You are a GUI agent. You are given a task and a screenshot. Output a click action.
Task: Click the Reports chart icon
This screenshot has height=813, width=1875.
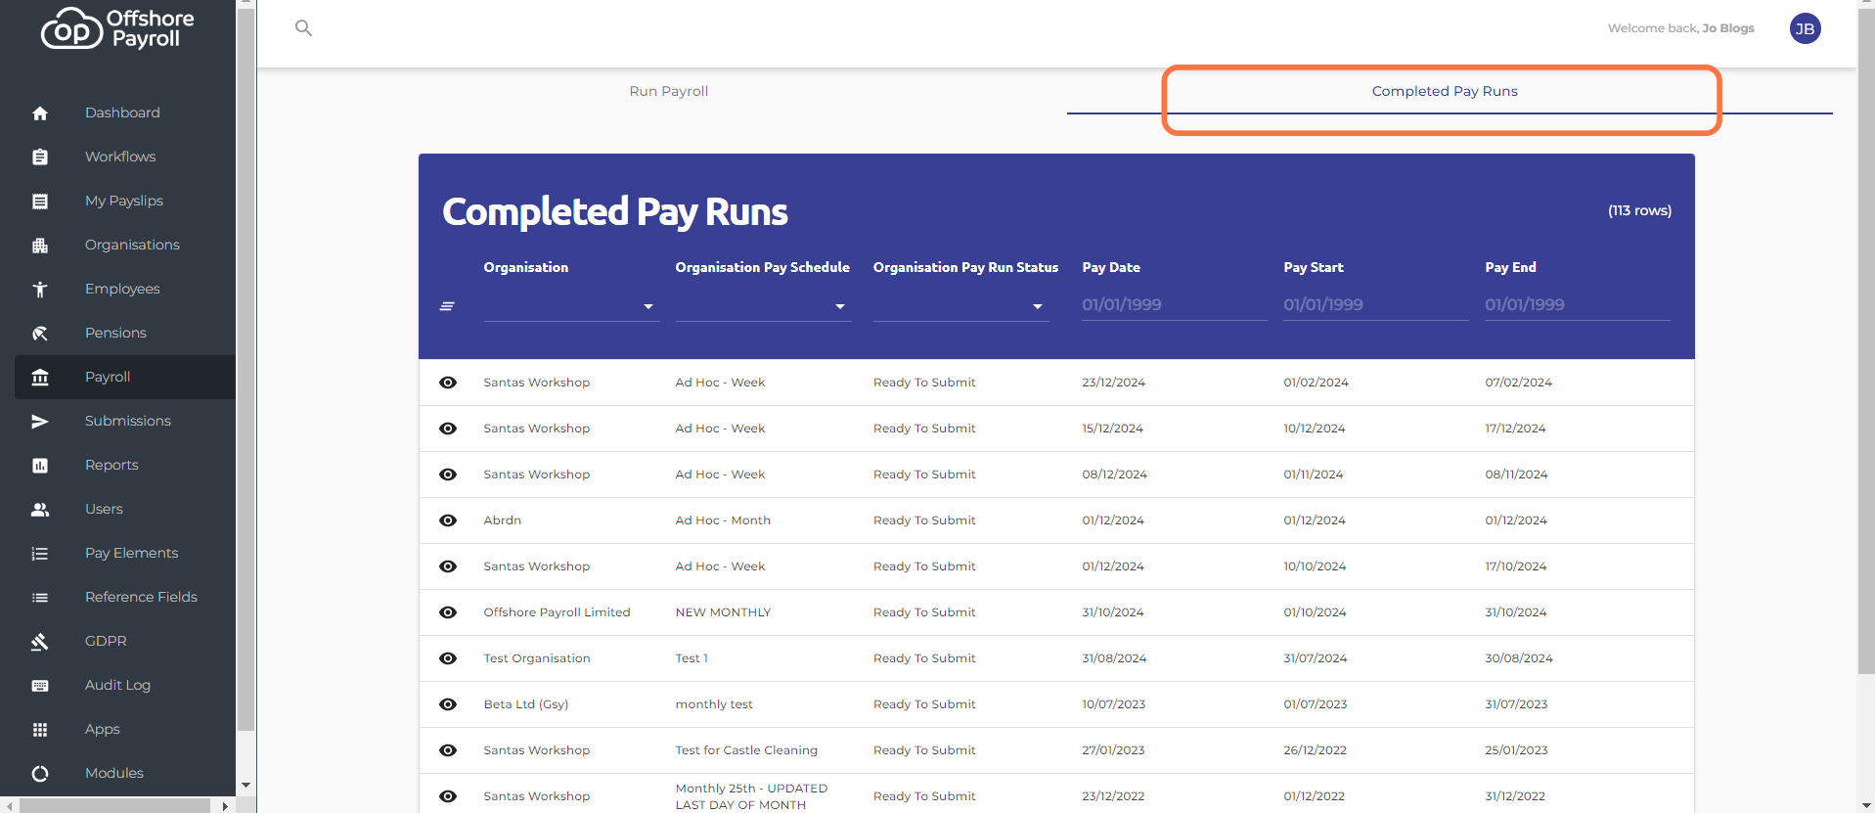tap(40, 466)
